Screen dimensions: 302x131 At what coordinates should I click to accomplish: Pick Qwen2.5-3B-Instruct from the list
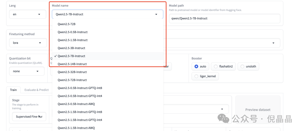pyautogui.click(x=108, y=48)
